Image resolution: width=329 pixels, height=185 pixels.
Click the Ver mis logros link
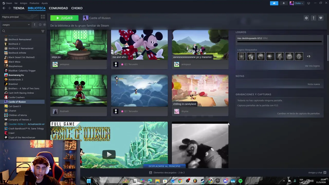pos(312,66)
